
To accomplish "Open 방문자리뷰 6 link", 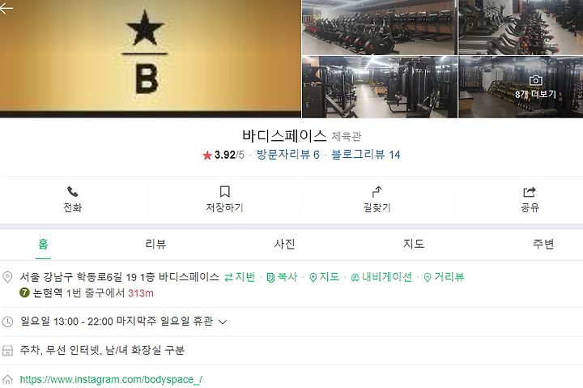I will coord(287,155).
